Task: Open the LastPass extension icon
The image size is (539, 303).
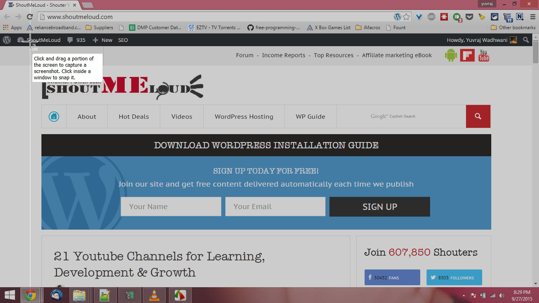Action: click(x=444, y=17)
